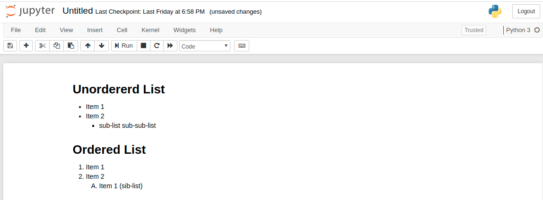Cut selected cells with scissors icon
543x200 pixels.
pyautogui.click(x=42, y=46)
